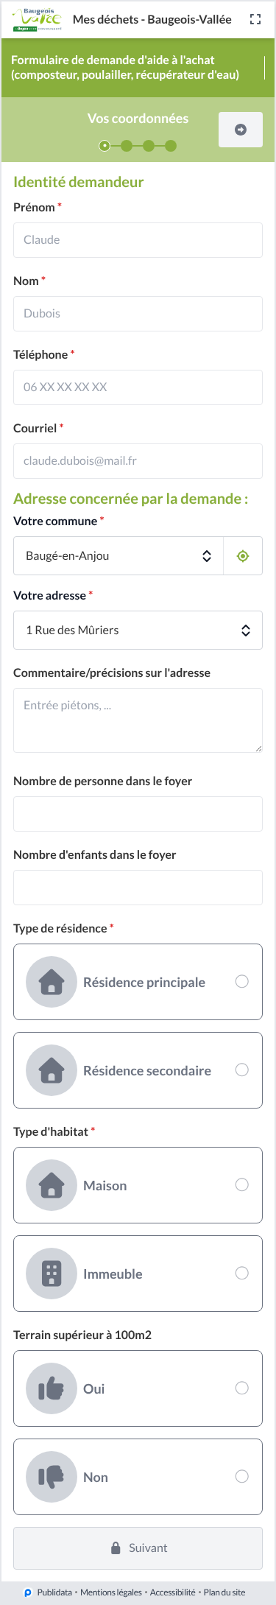Open the Votre commune dropdown

click(118, 556)
